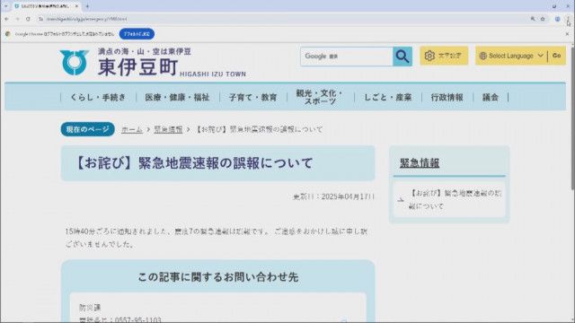Follow the ホーム breadcrumb link
Screen dimensions: 575x323
point(132,129)
